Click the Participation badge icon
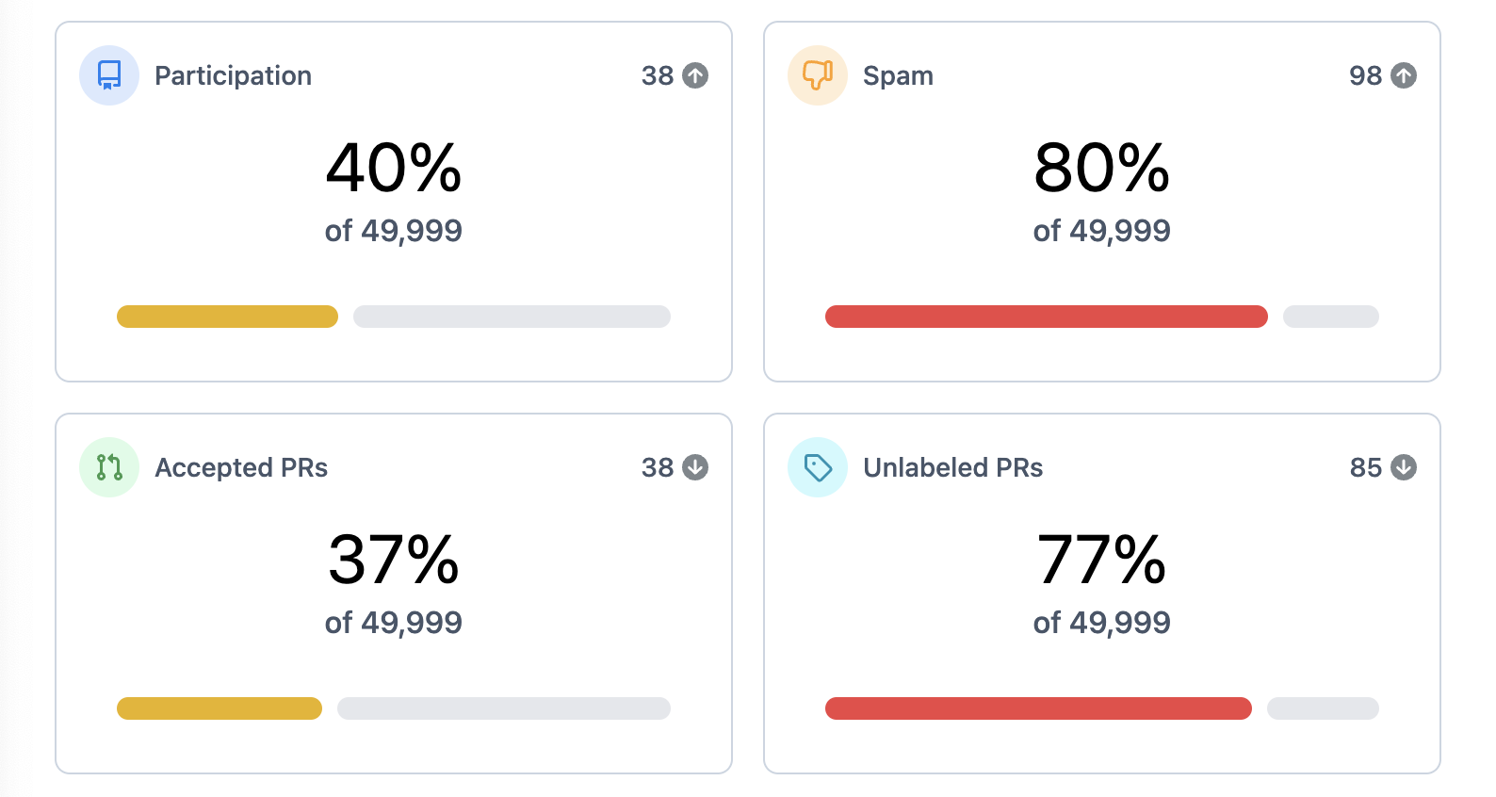The image size is (1496, 797). [109, 74]
